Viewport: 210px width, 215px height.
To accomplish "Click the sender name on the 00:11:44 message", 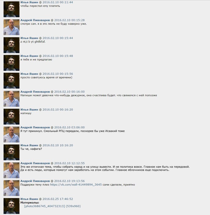I will pyautogui.click(x=29, y=2).
